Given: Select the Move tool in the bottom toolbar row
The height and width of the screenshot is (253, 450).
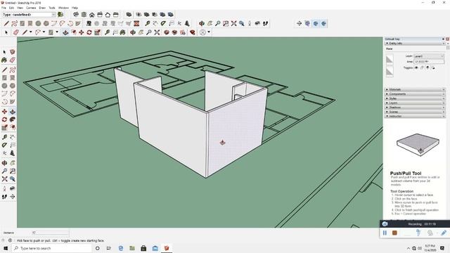Looking at the screenshot, I should point(82,32).
